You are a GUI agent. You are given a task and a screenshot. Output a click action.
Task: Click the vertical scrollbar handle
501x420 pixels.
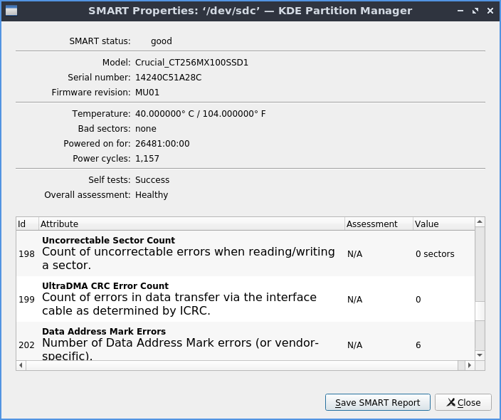[x=480, y=311]
